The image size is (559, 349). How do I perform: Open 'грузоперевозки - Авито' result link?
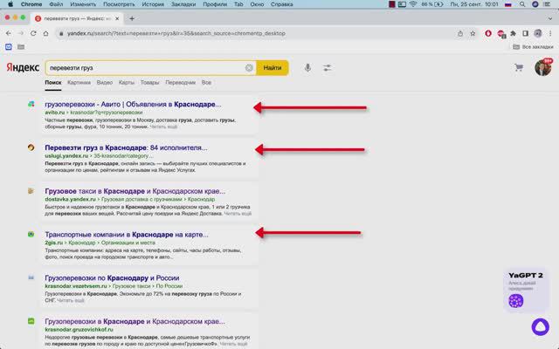[133, 105]
